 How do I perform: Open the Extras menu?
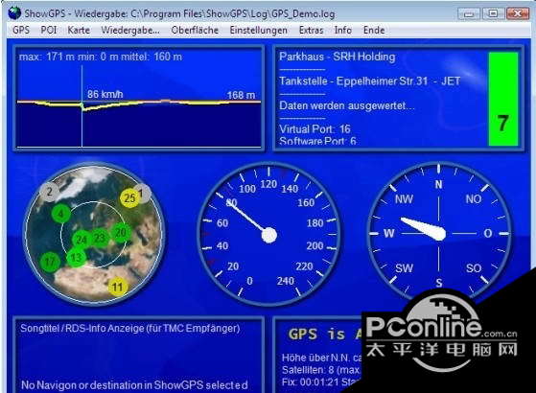(x=311, y=30)
